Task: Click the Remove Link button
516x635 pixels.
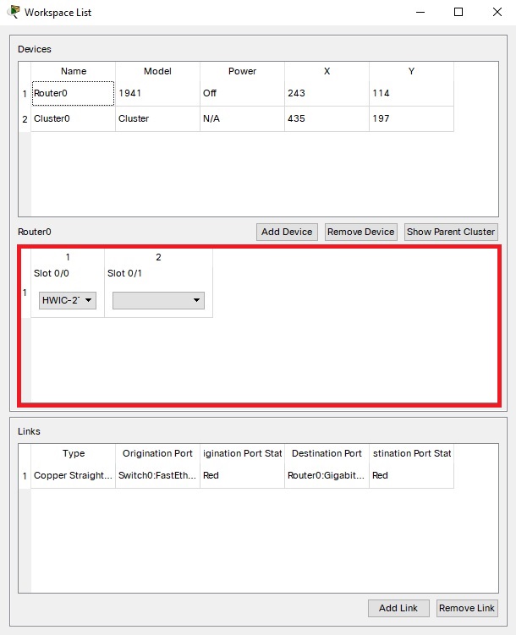Action: point(467,608)
